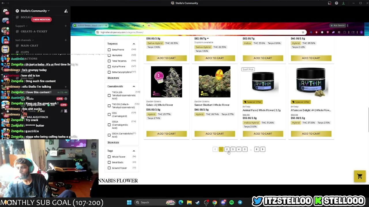This screenshot has height=207, width=369.
Task: Open File Explorer from taskbar
Action: [189, 202]
